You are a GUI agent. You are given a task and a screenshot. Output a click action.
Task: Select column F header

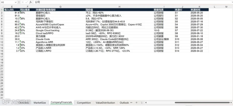[x=27, y=7]
